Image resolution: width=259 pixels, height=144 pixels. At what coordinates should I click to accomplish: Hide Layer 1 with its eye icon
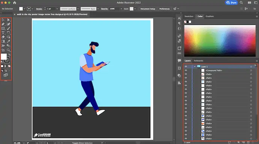coord(186,67)
